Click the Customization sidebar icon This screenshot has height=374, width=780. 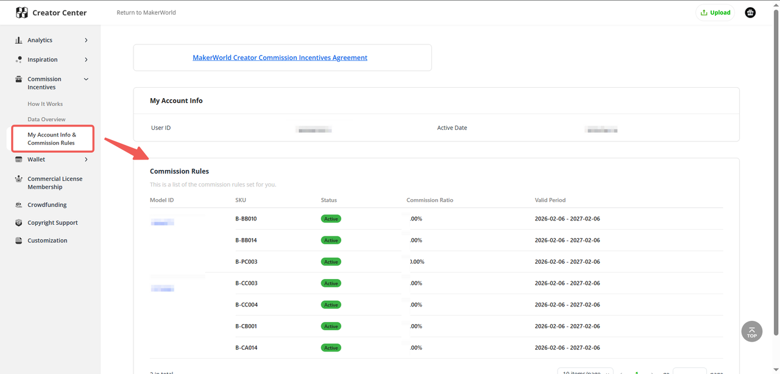[x=19, y=241]
